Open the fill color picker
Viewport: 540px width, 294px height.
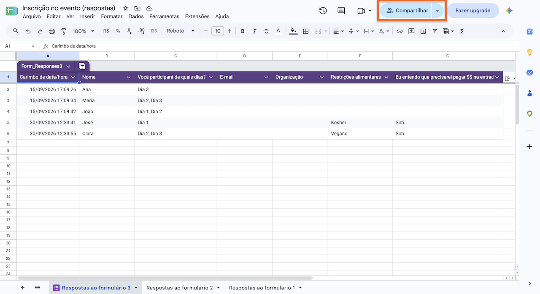coord(294,31)
